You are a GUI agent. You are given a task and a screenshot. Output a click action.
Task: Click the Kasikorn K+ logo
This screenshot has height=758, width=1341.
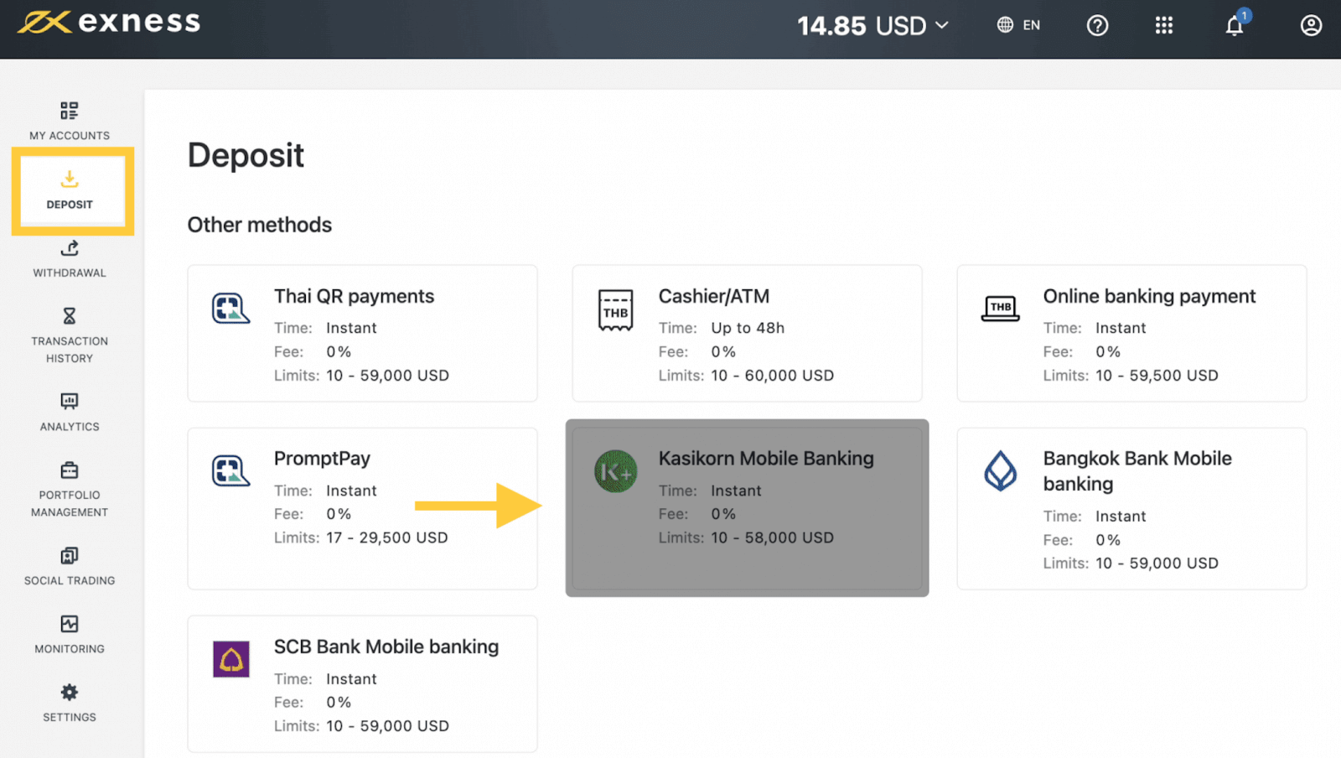click(x=616, y=471)
